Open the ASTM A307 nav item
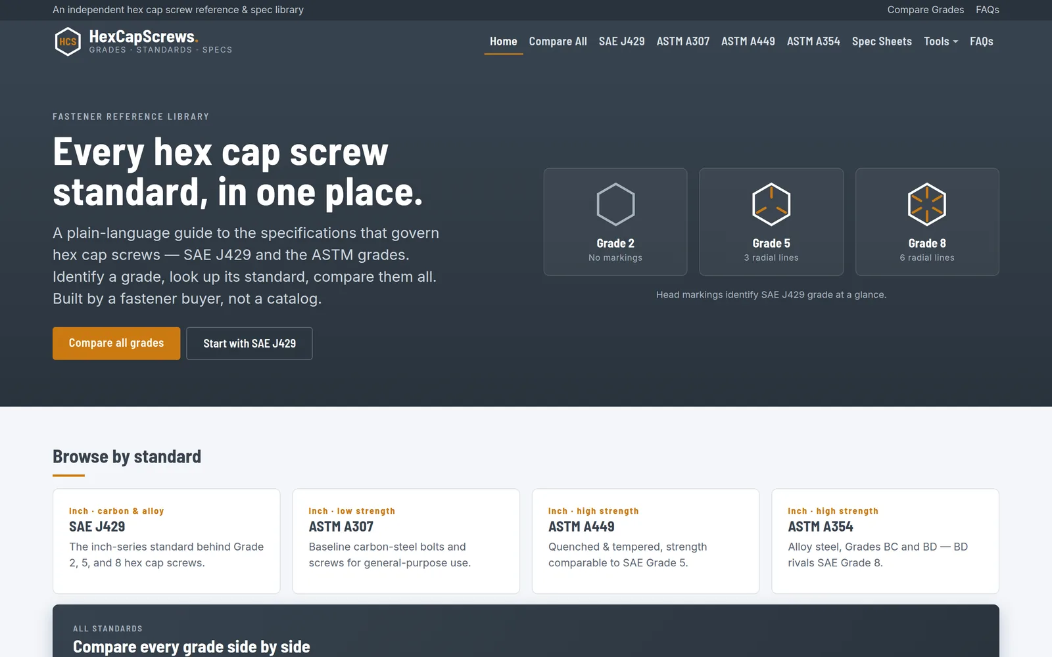The width and height of the screenshot is (1052, 657). coord(683,41)
